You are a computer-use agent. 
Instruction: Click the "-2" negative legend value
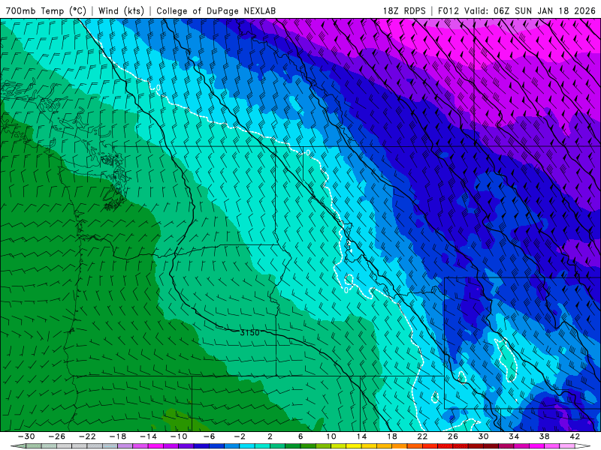(x=240, y=436)
